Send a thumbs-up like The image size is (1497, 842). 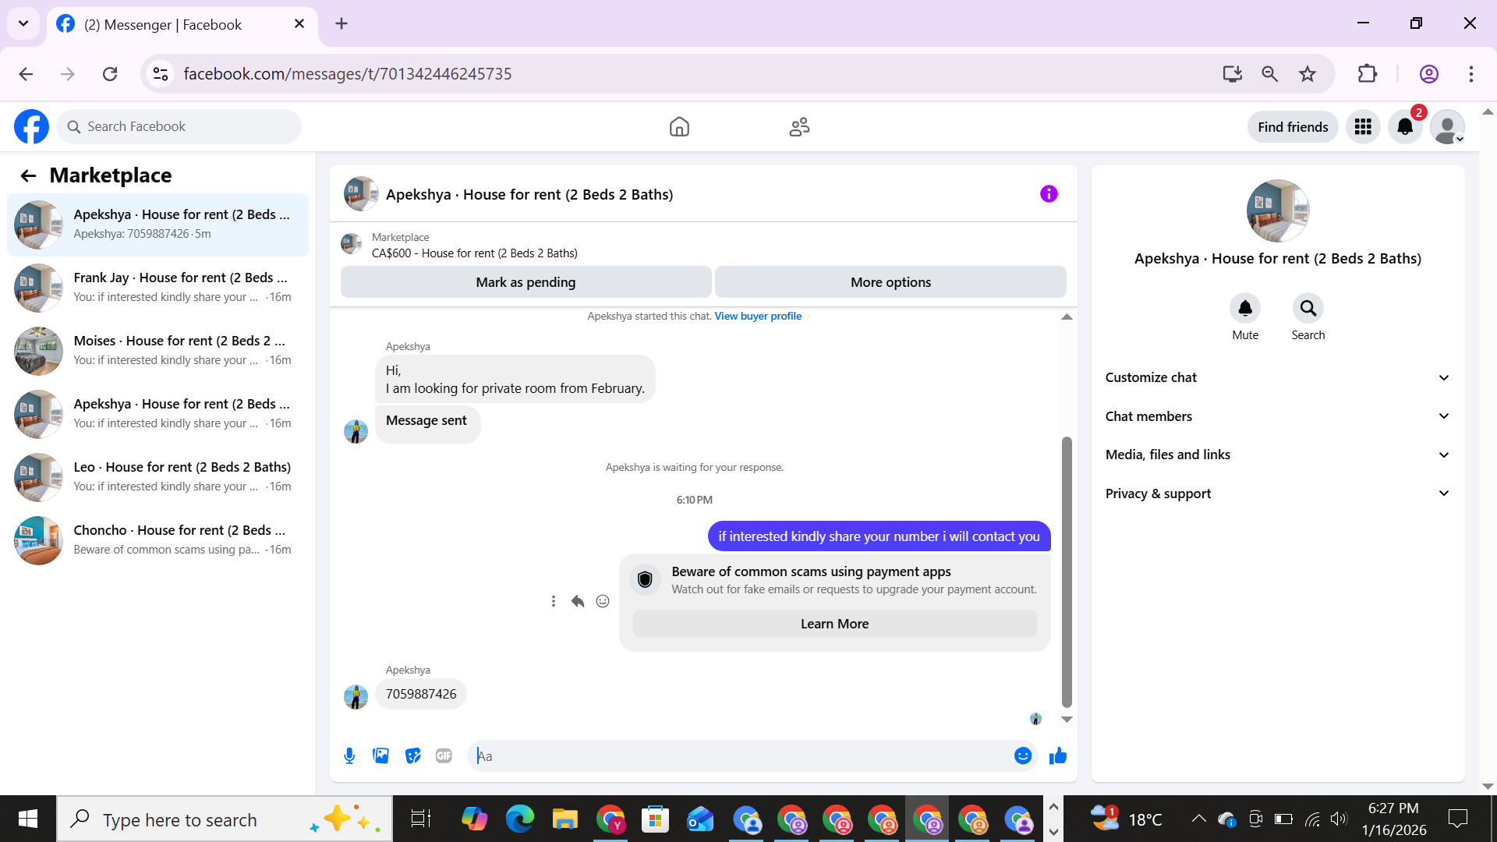point(1057,755)
